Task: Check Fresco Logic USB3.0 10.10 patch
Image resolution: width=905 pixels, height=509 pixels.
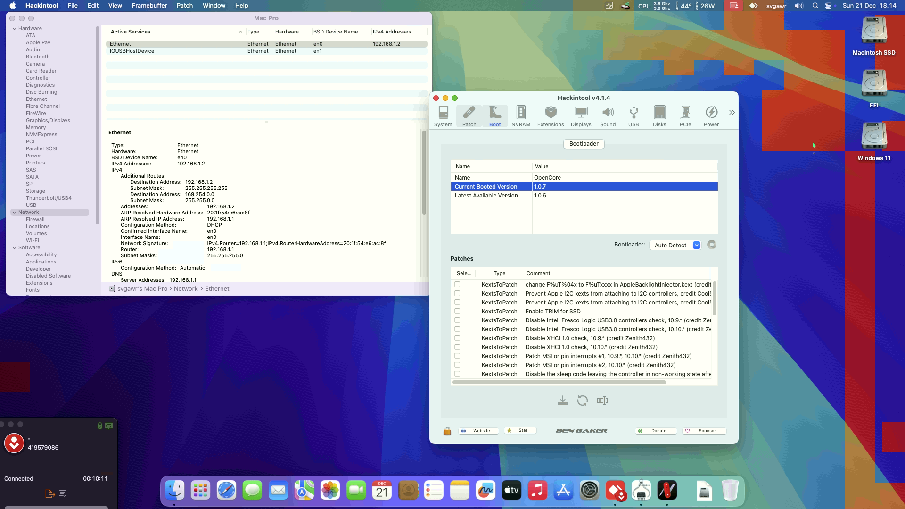Action: (457, 329)
